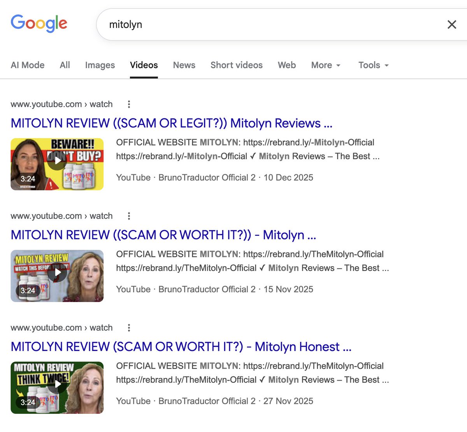Click 'BrunoTraductor Official 2 · 10 Dec 2025' text
Viewport: 467px width, 432px height.
tap(236, 177)
